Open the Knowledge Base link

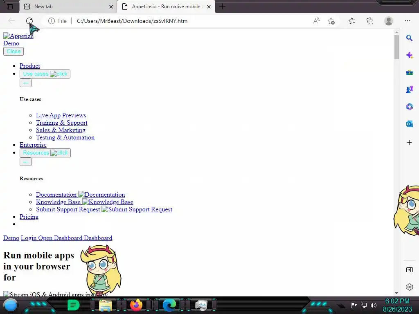coord(84,202)
